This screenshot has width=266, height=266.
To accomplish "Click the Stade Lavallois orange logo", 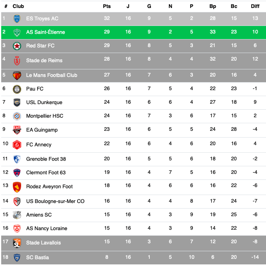I will [x=17, y=242].
